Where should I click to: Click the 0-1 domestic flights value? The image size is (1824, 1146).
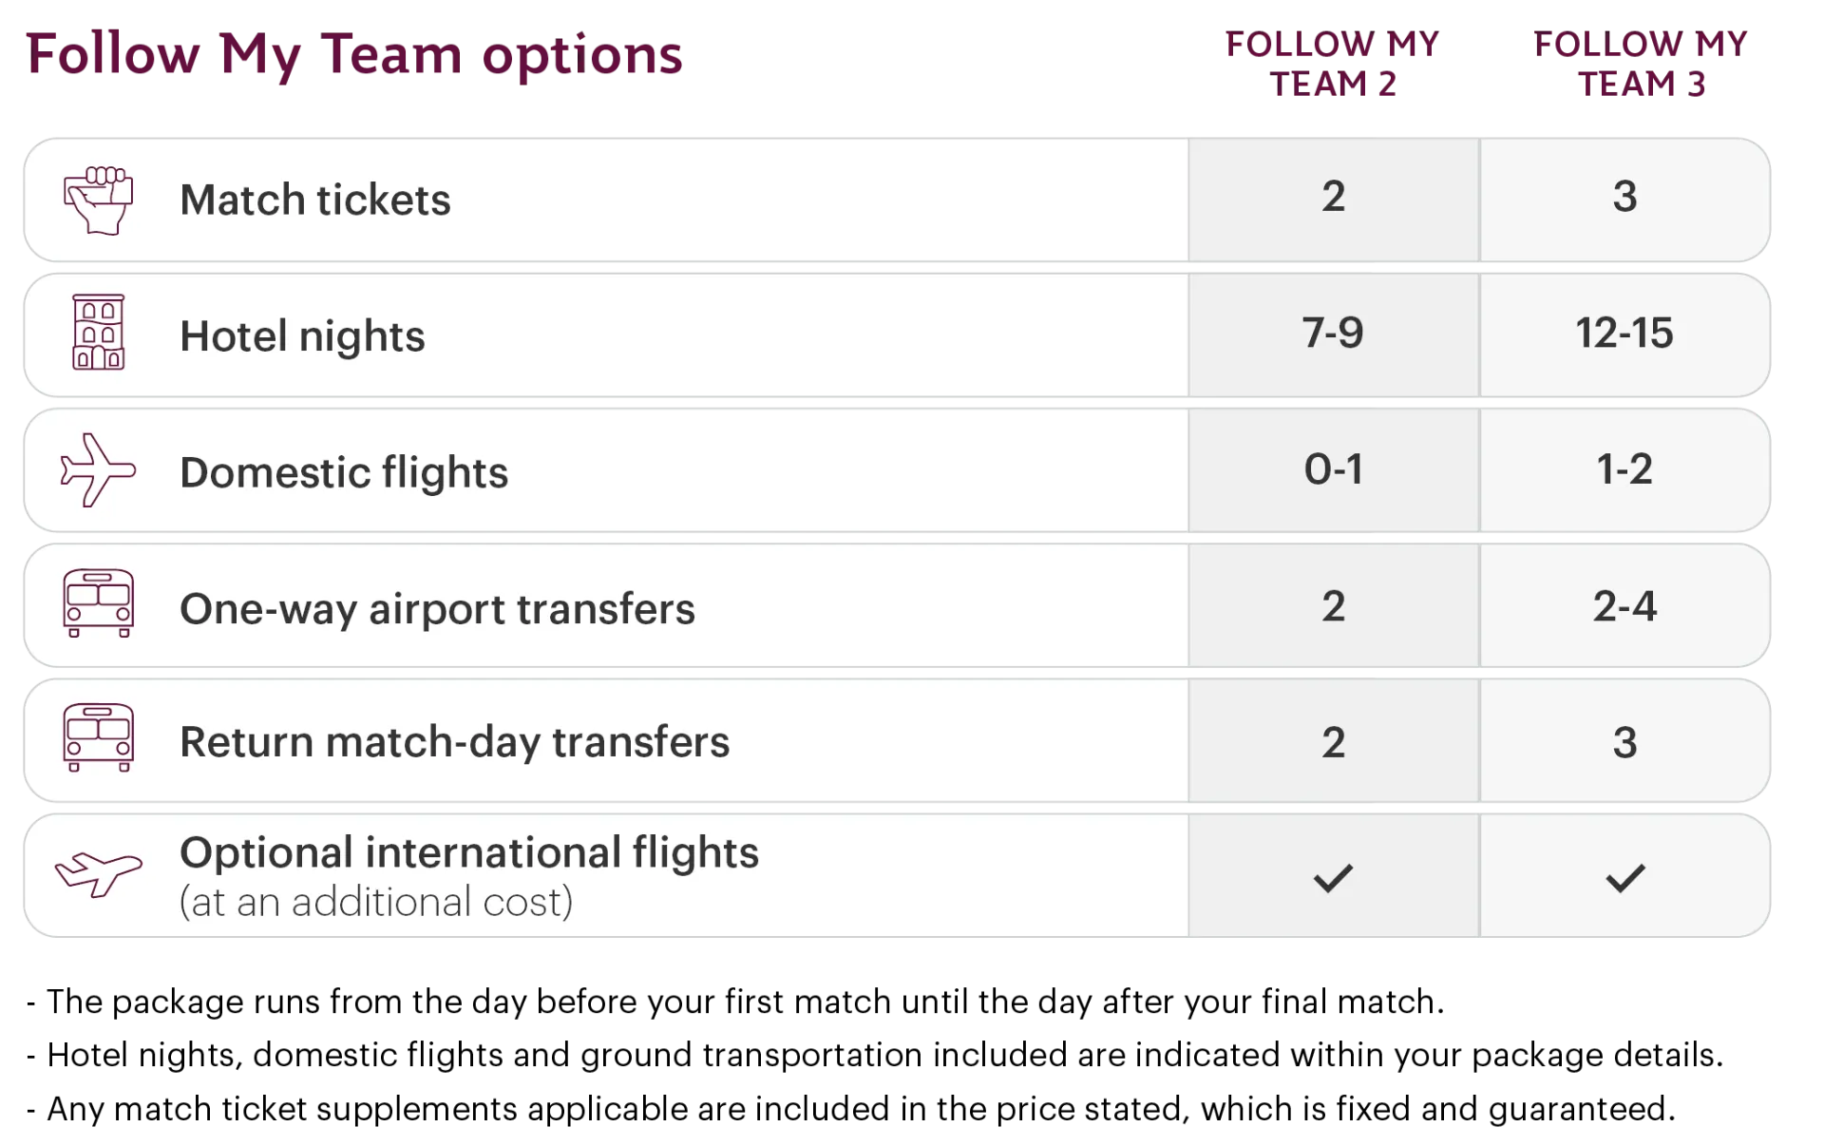[1333, 469]
